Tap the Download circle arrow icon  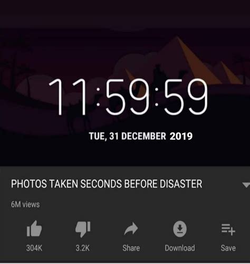click(180, 229)
